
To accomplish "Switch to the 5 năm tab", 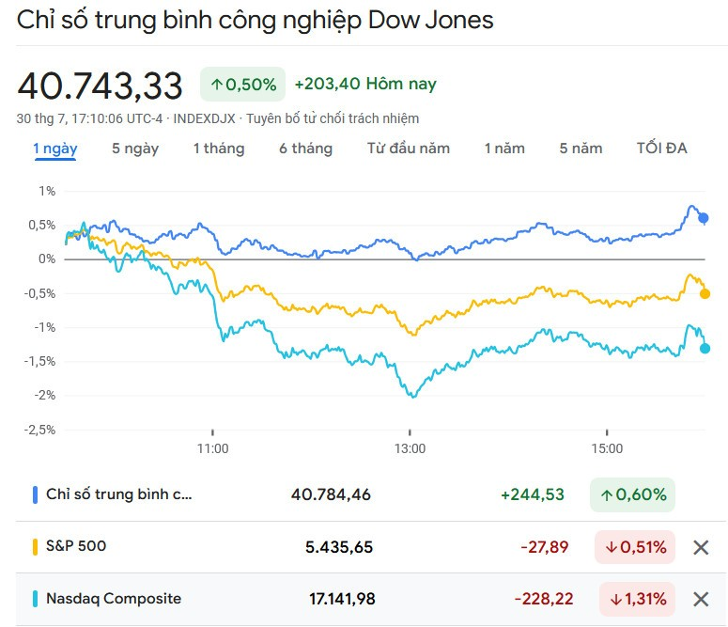I will (x=581, y=149).
